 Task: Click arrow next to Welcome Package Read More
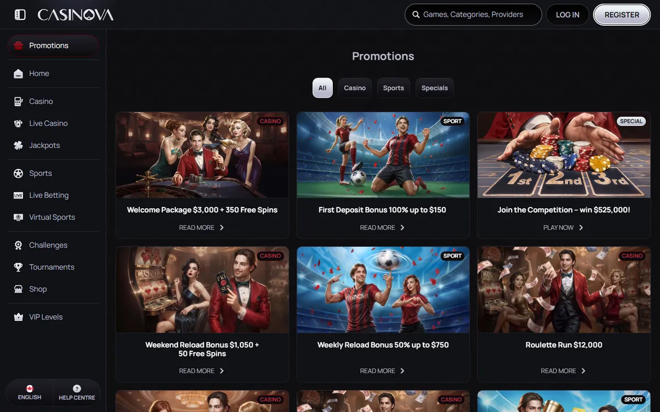pos(222,227)
